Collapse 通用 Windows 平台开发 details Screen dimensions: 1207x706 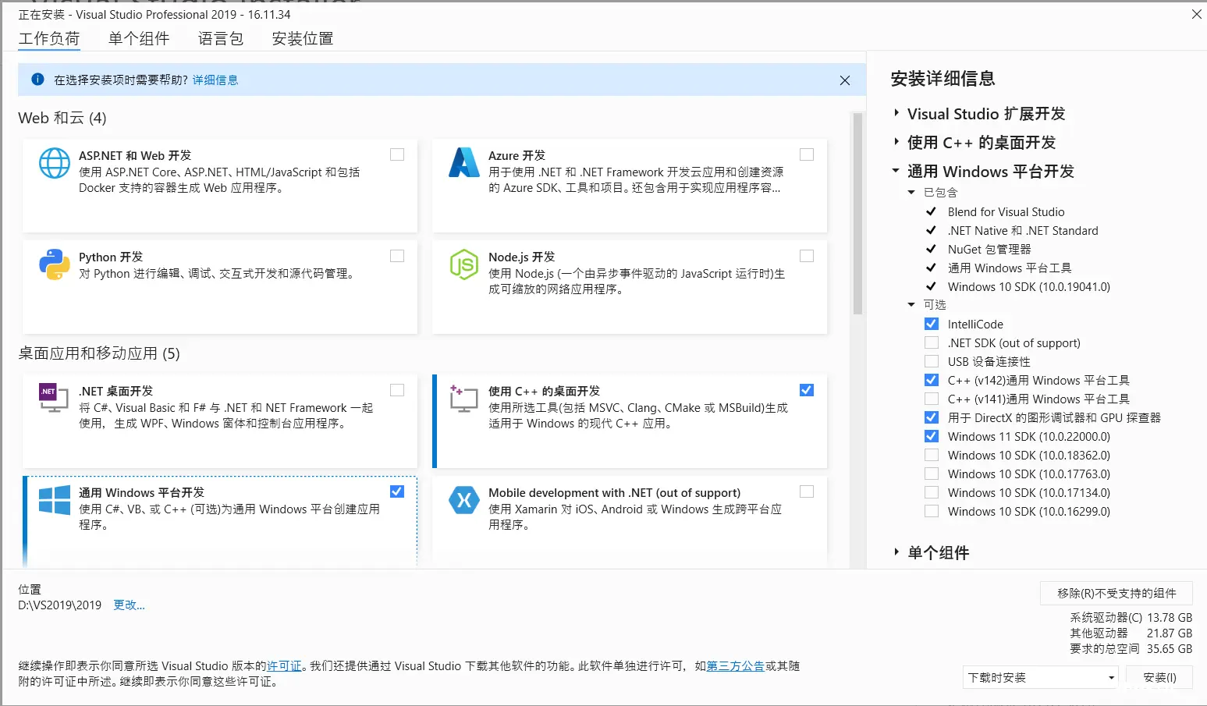(x=896, y=171)
